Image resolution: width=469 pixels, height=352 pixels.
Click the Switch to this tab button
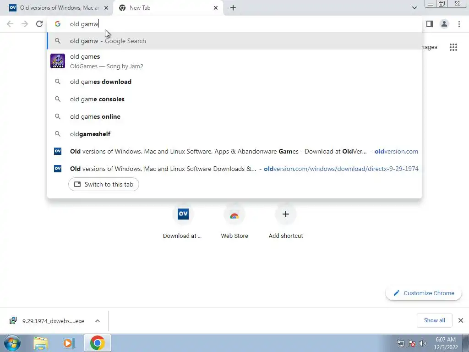104,184
